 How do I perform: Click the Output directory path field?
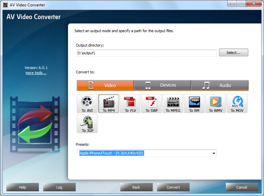coord(147,53)
